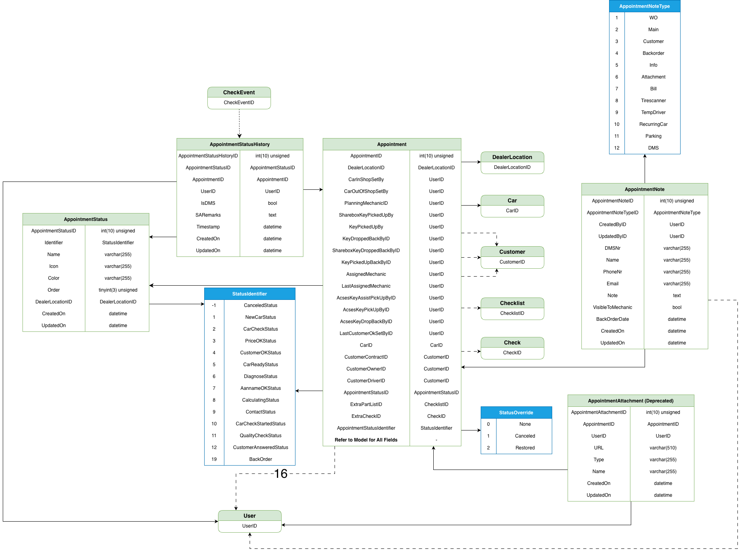741x552 pixels.
Task: Click the Car entity header
Action: point(512,200)
